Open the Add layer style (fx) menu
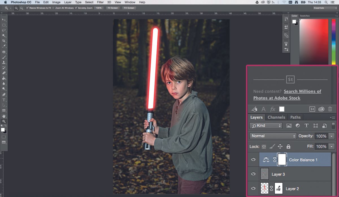Screen dimensions: 339x197 272,109
